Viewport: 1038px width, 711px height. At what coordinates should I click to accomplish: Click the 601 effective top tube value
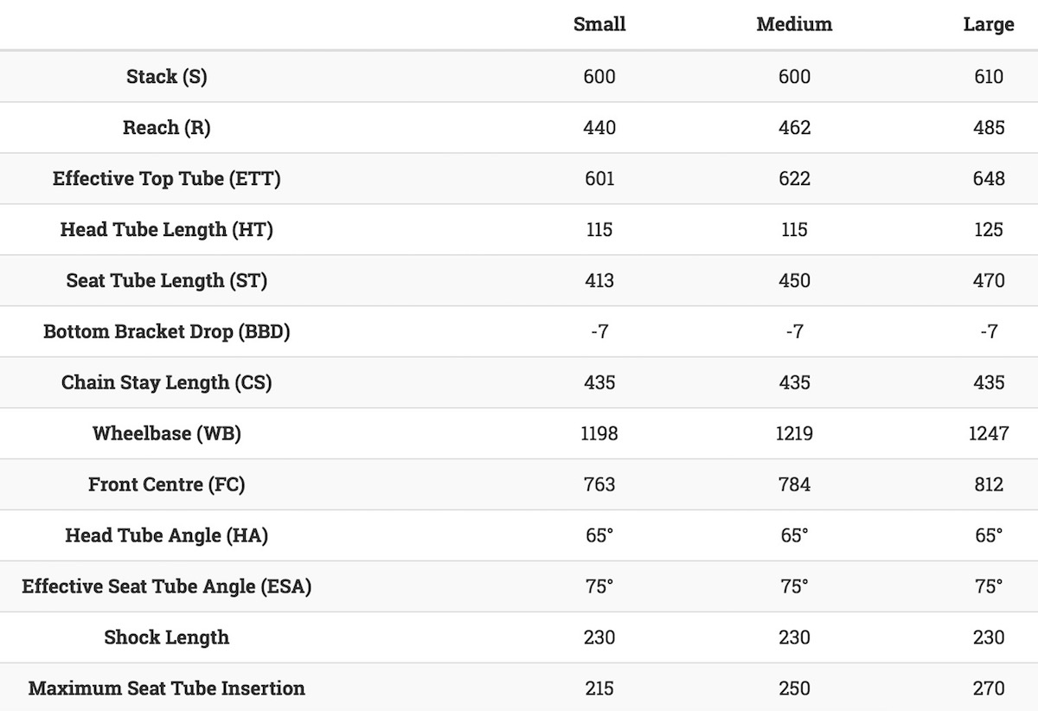tap(599, 178)
